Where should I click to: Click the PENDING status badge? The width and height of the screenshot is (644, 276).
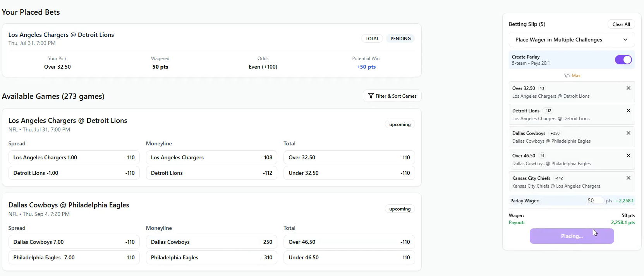pyautogui.click(x=400, y=39)
